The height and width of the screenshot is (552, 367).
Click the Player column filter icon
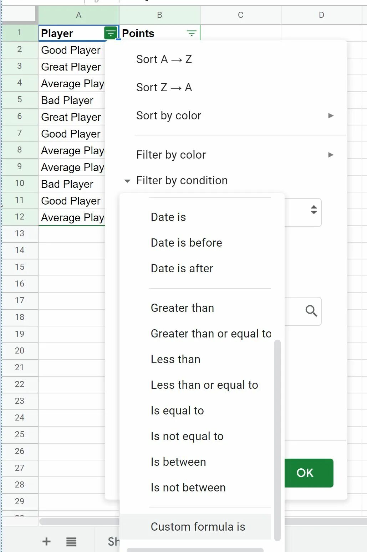click(x=111, y=33)
